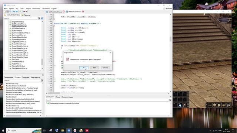Close the functions panel with its X
Image resolution: width=237 pixels, height=133 pixels.
(43, 75)
